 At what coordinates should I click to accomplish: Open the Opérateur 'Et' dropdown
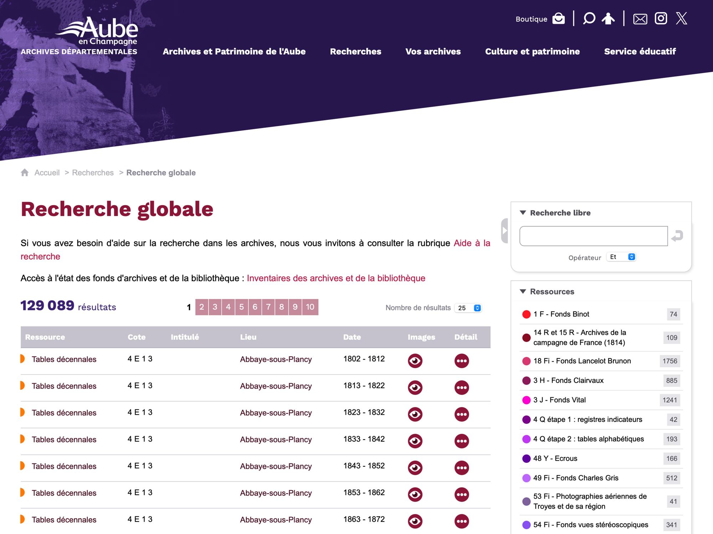click(x=621, y=257)
